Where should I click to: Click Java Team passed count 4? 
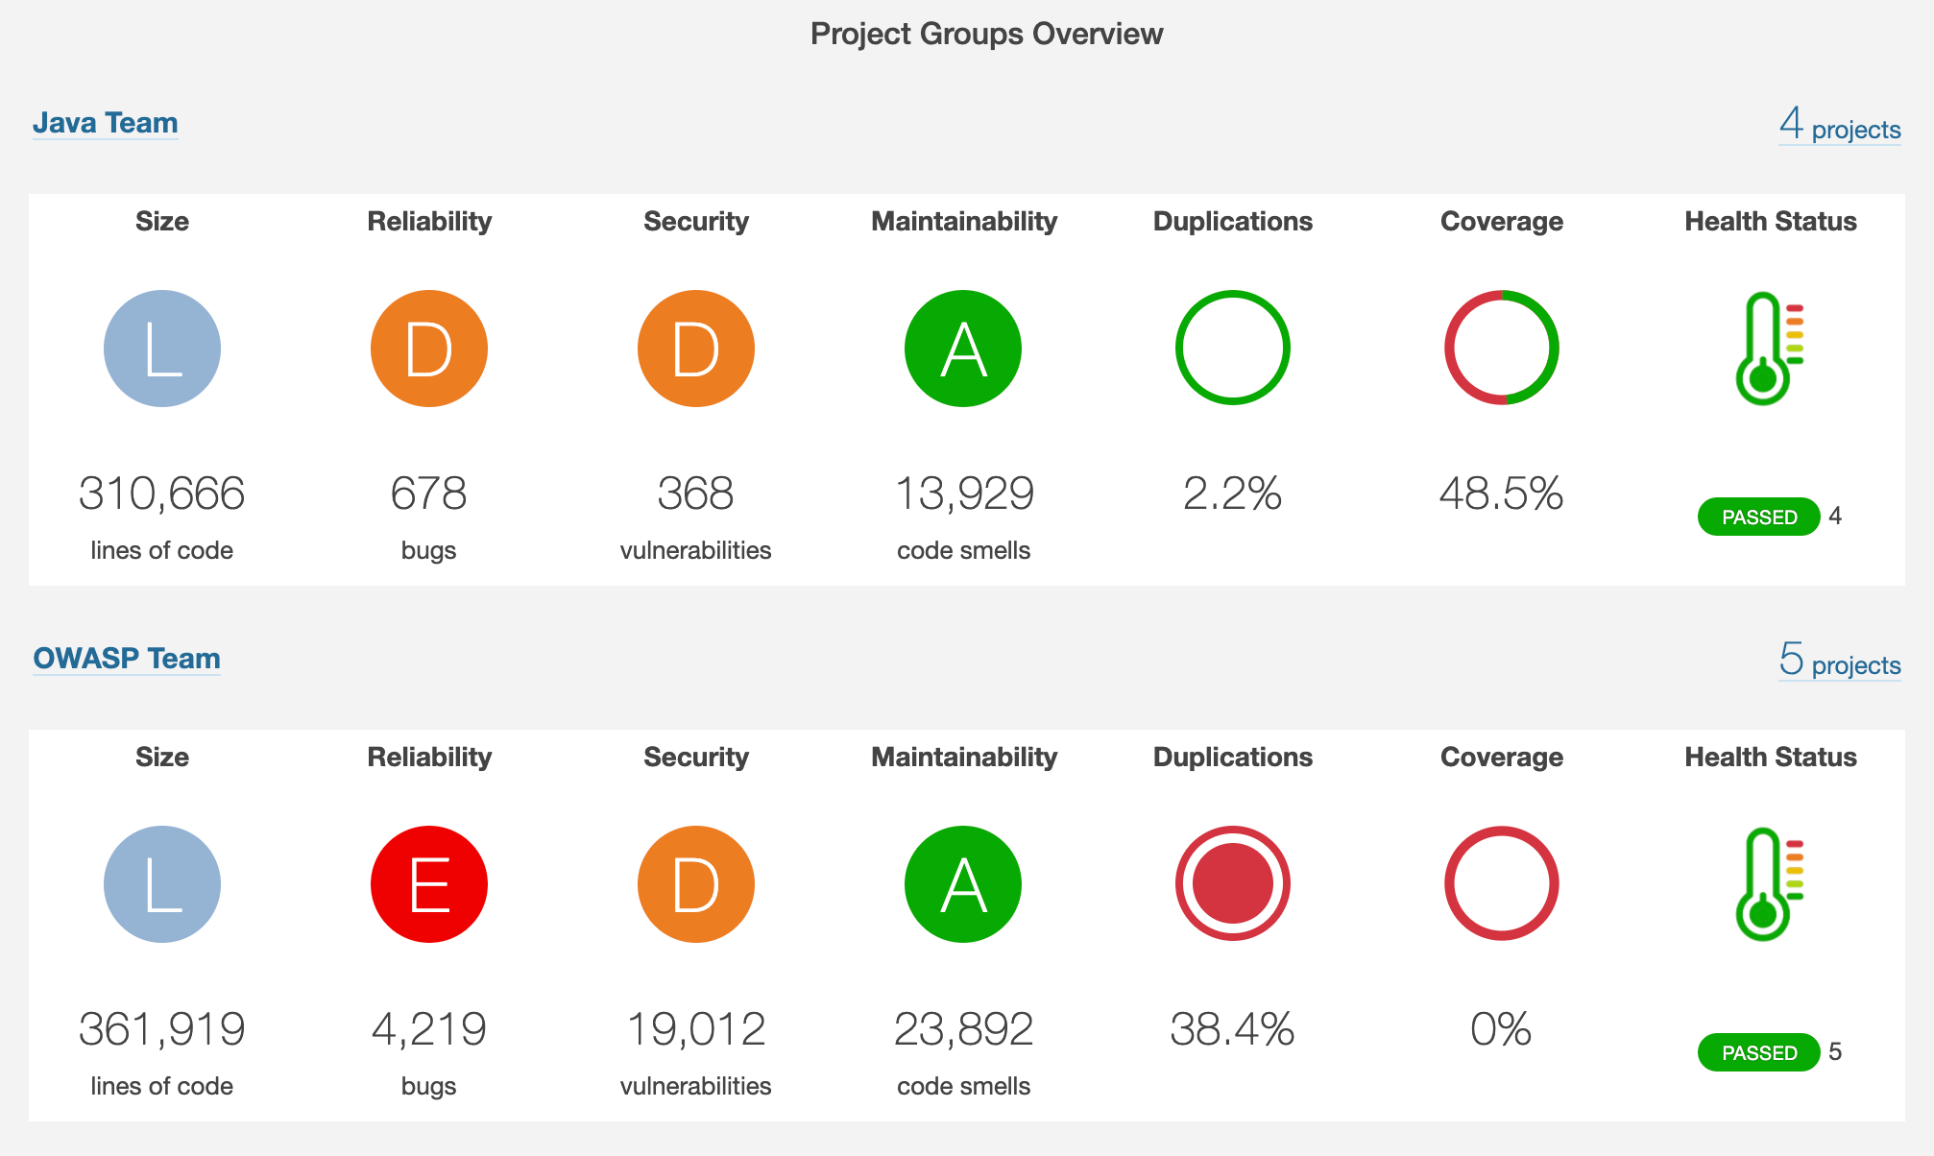pyautogui.click(x=1835, y=517)
